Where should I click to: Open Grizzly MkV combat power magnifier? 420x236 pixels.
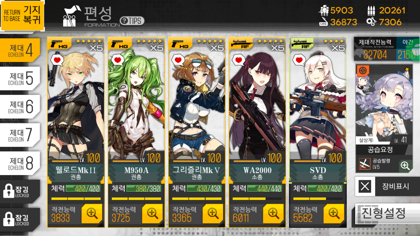[213, 213]
